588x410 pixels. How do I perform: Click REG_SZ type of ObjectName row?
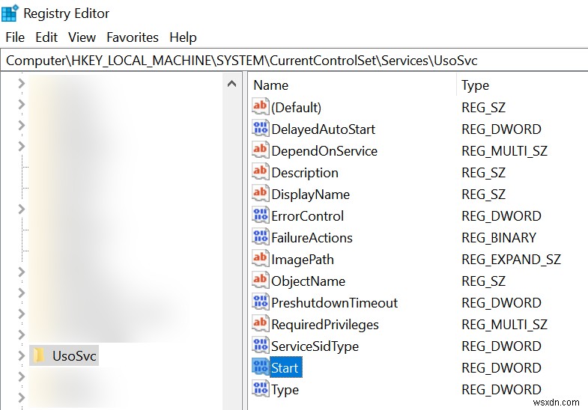[x=483, y=281]
